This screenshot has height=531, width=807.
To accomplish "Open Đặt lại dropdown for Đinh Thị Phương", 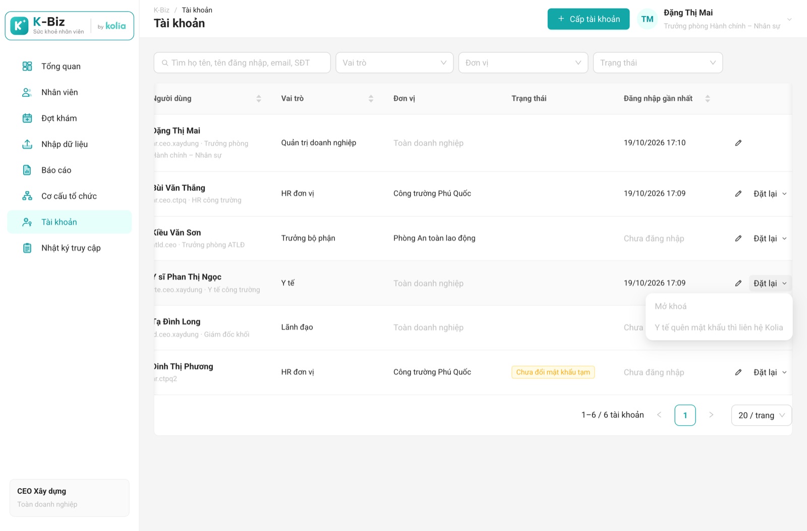I will point(770,372).
